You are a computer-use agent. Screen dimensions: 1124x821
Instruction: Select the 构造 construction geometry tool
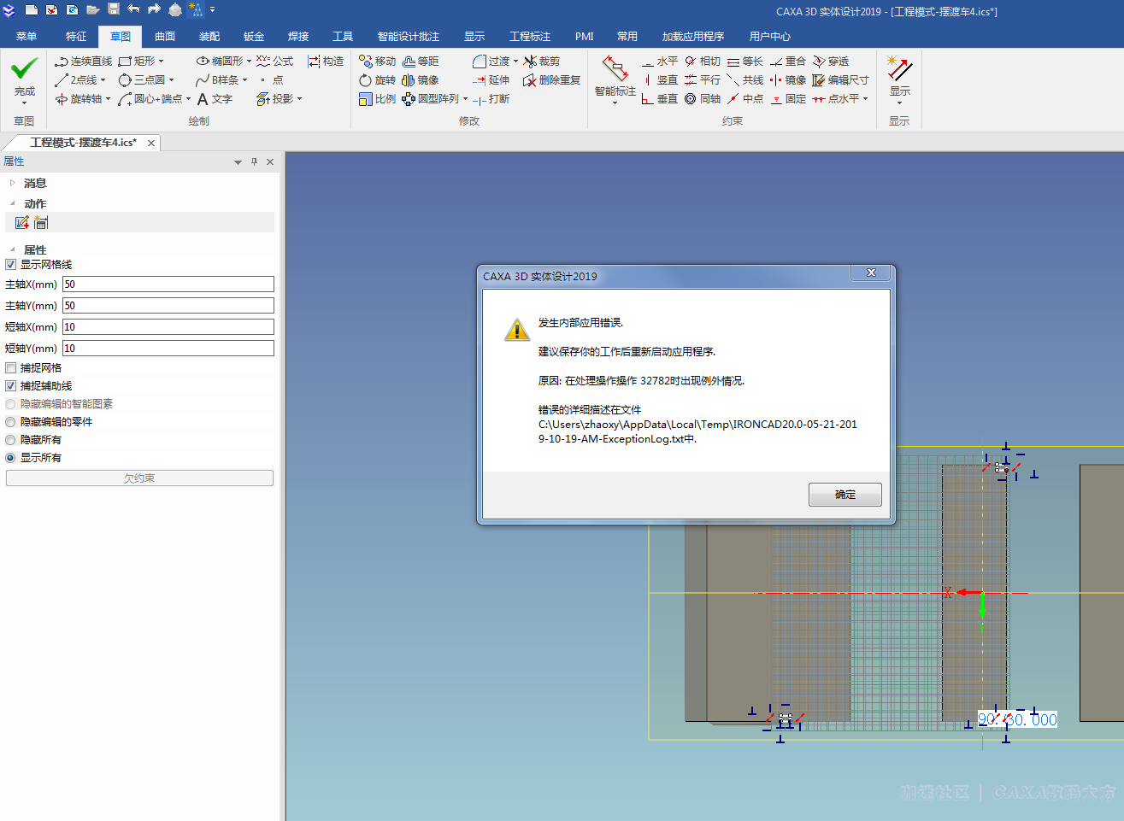coord(326,62)
